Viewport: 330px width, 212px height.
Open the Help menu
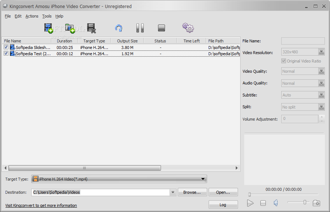[59, 16]
